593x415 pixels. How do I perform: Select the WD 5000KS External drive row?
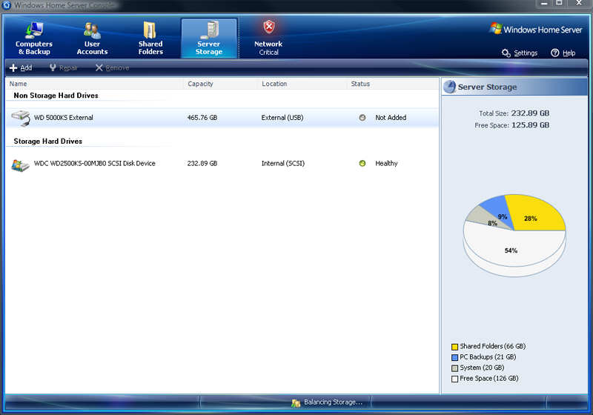pyautogui.click(x=222, y=118)
